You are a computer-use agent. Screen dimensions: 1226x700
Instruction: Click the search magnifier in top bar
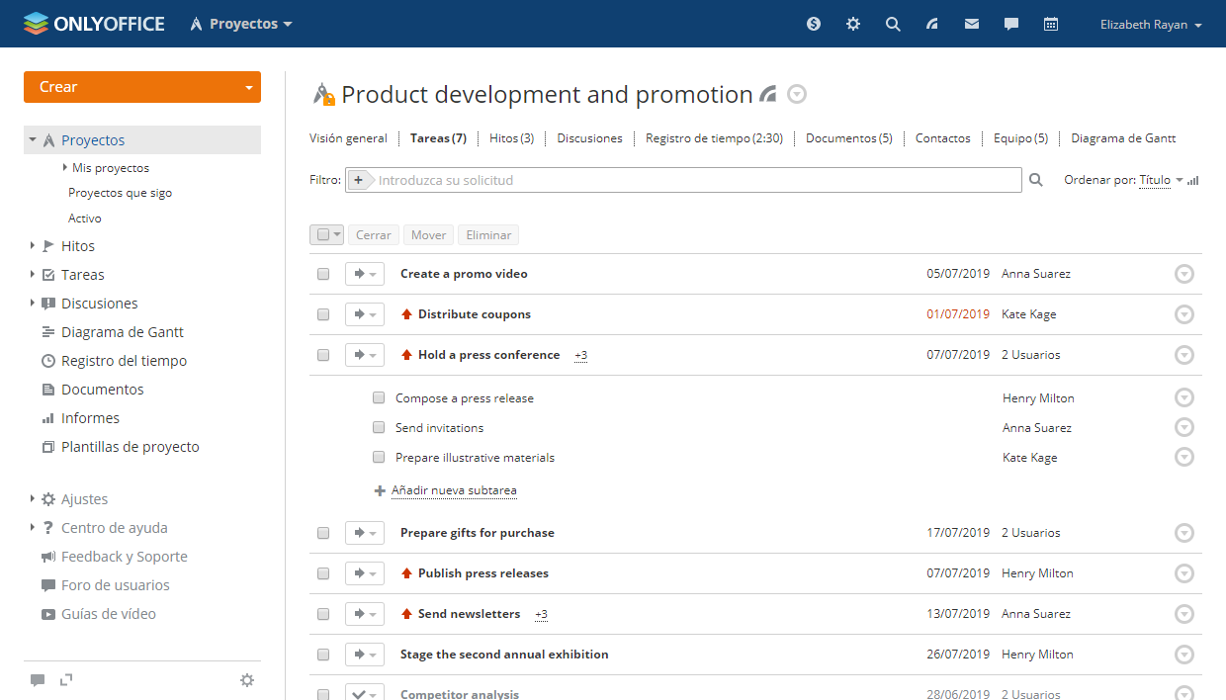click(x=893, y=24)
